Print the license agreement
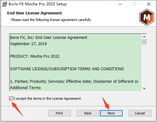 tap(59, 113)
